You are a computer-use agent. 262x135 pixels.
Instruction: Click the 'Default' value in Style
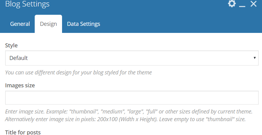[19, 58]
